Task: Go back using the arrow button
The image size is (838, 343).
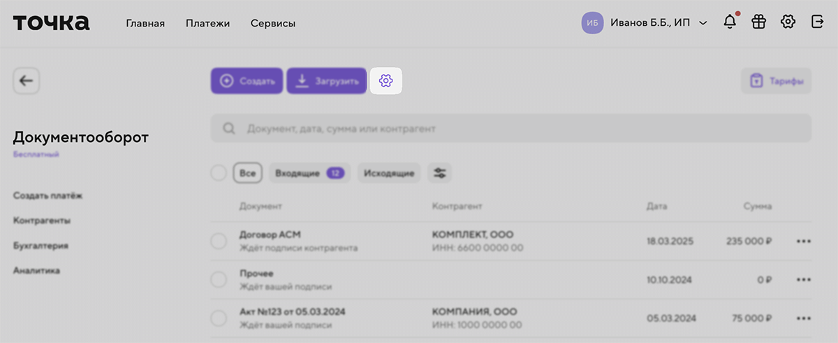Action: pos(26,81)
